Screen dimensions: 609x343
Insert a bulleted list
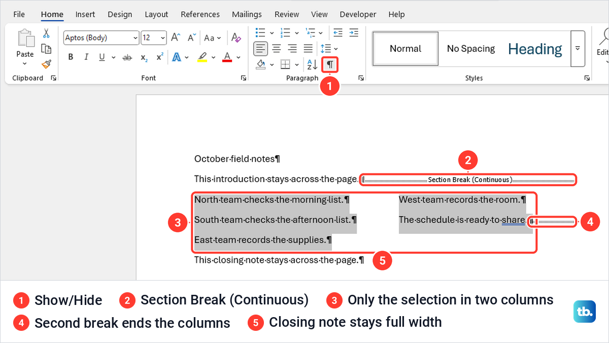click(260, 33)
